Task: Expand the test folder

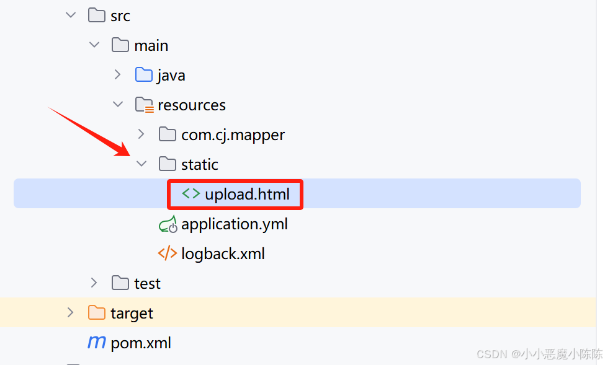Action: pos(94,283)
